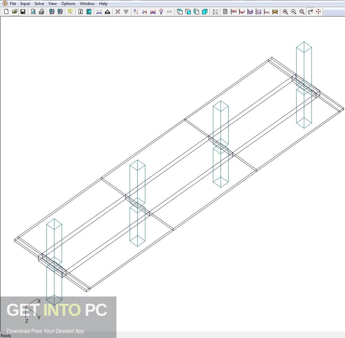Open the Help menu
345x338 pixels.
pos(103,4)
